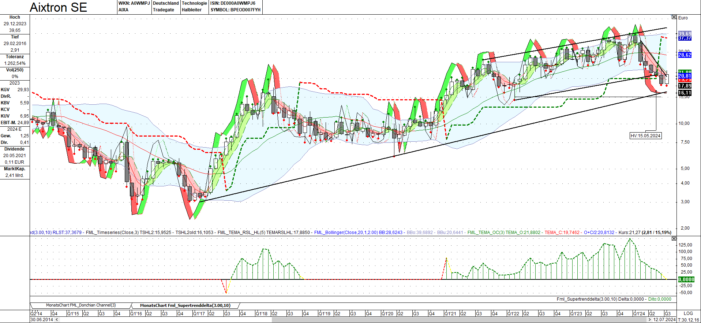701x323 pixels.
Task: Click the T:30.12.16 status text
Action: click(x=688, y=320)
